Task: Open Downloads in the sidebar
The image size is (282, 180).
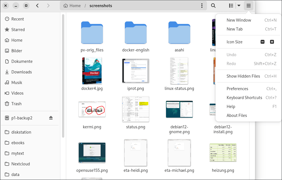Action: (x=30, y=72)
